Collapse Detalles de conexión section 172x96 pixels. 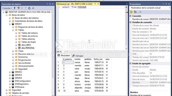130,22
